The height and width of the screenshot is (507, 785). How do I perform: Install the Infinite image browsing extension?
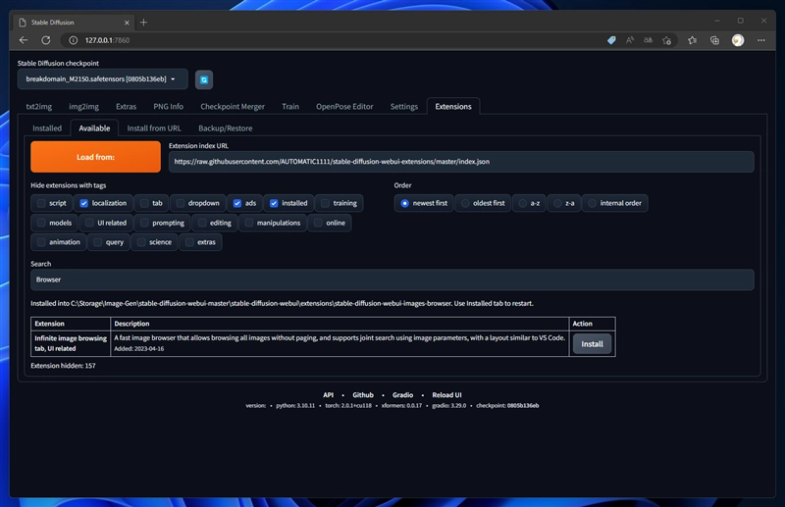[x=592, y=344]
